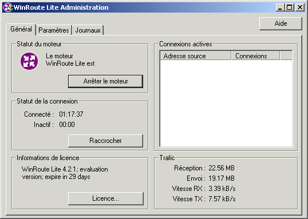Click the 'Informations de licence' group title

(x=48, y=158)
